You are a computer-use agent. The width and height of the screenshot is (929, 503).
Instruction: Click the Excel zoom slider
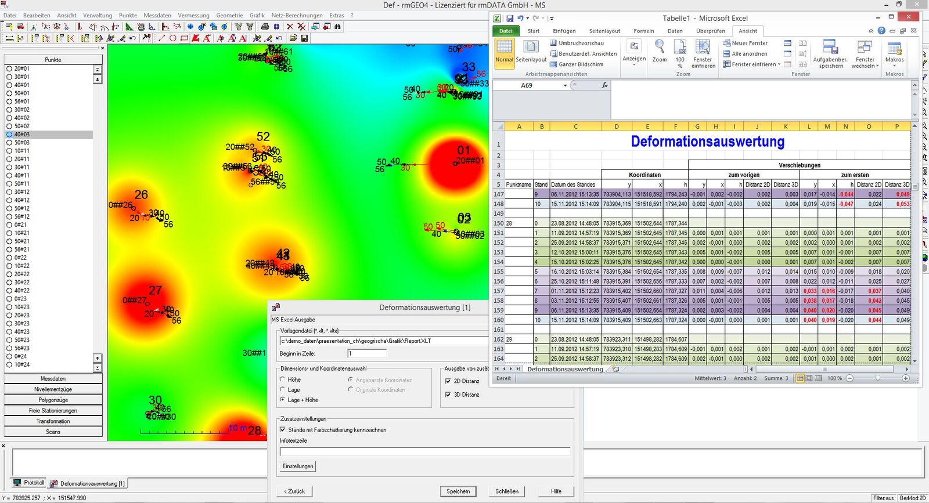point(877,378)
